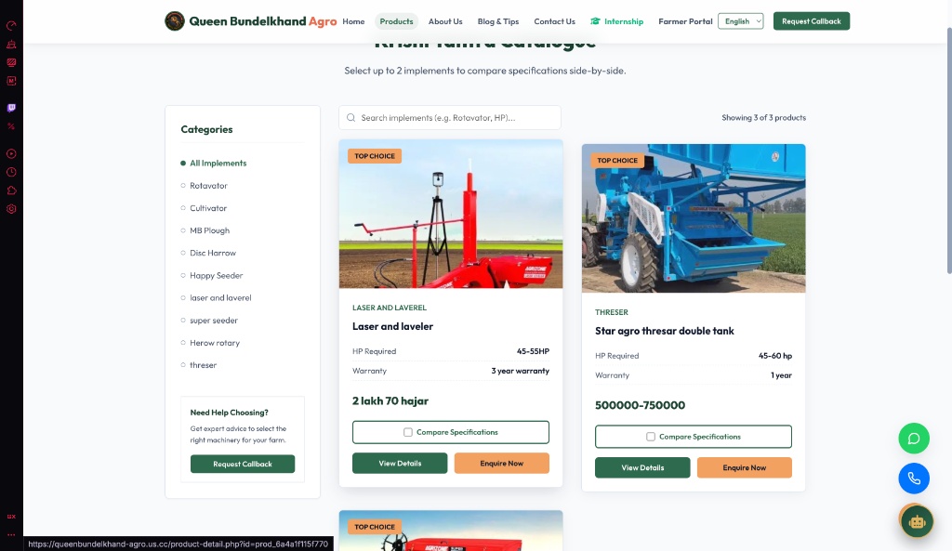Open the three-dots sidebar menu
This screenshot has width=952, height=551.
[x=11, y=534]
